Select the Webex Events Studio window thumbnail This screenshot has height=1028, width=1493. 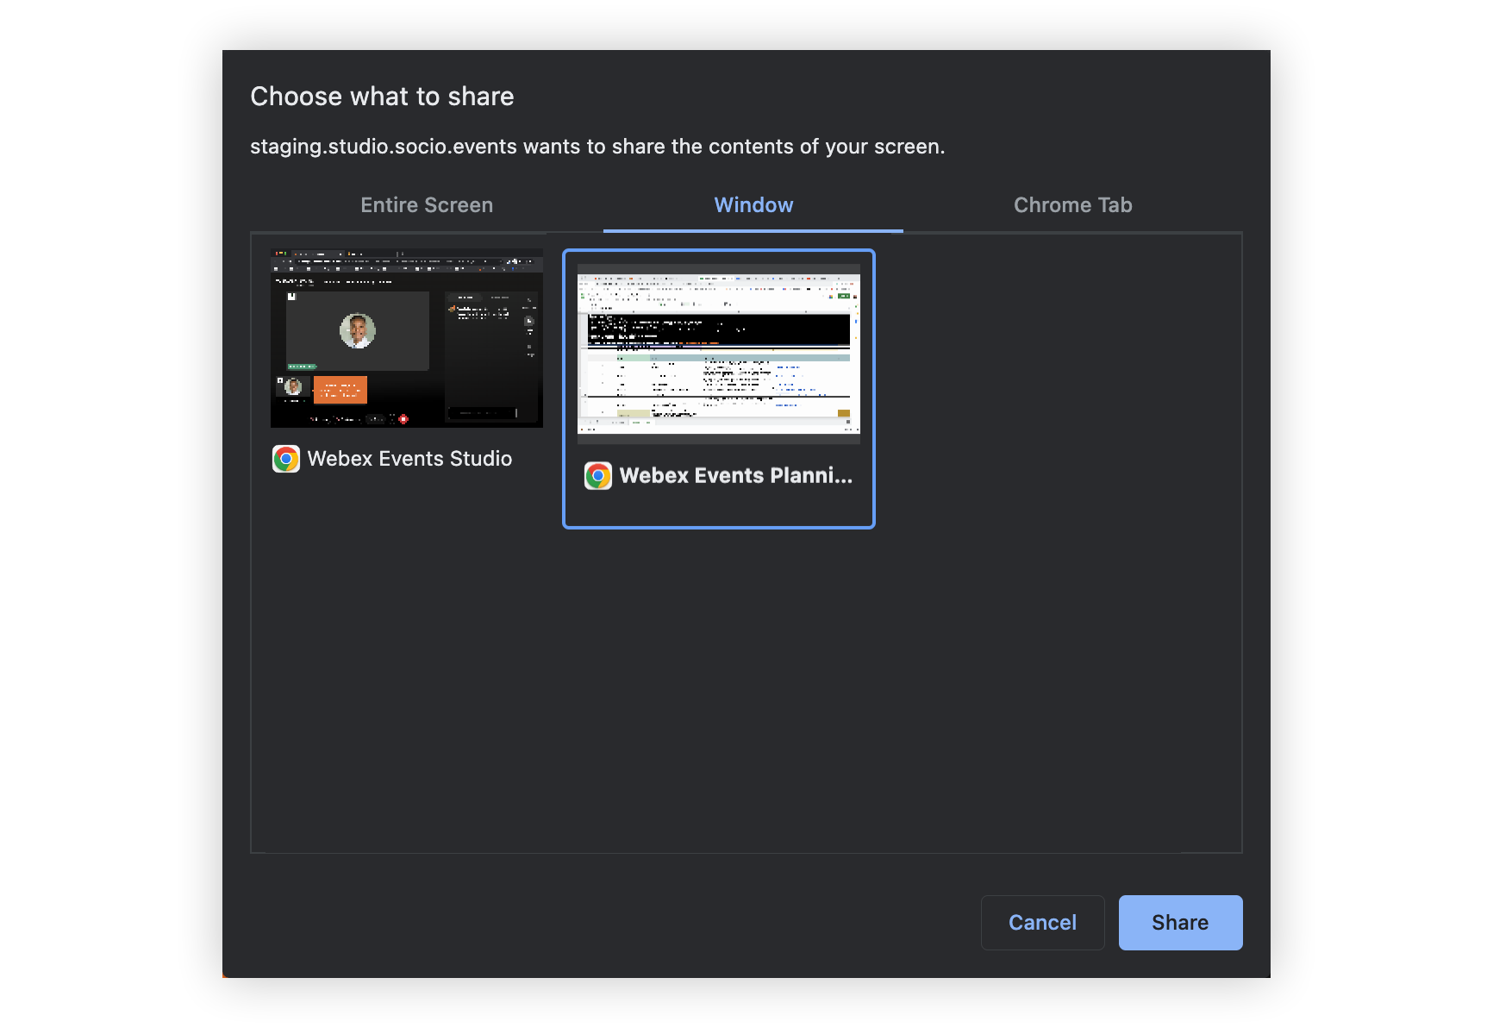click(407, 338)
